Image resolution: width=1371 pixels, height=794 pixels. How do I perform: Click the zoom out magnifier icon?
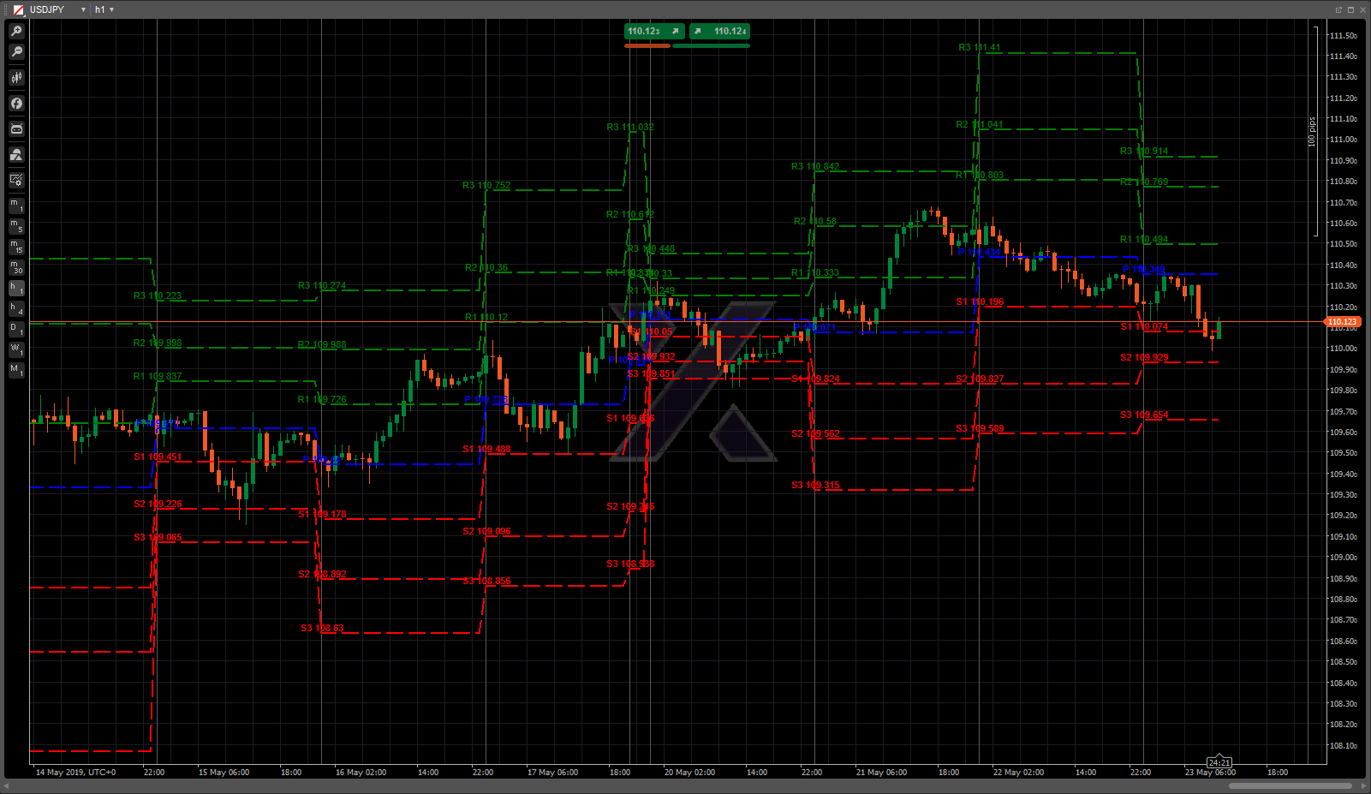click(16, 52)
